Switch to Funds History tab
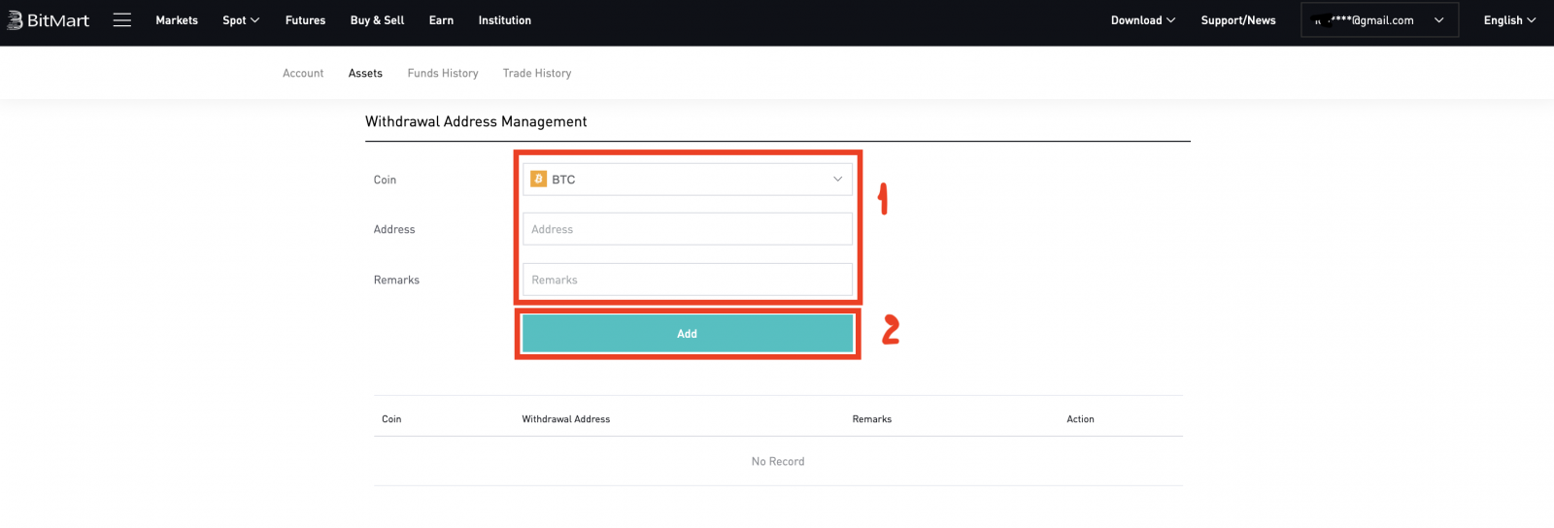The image size is (1554, 528). click(443, 74)
